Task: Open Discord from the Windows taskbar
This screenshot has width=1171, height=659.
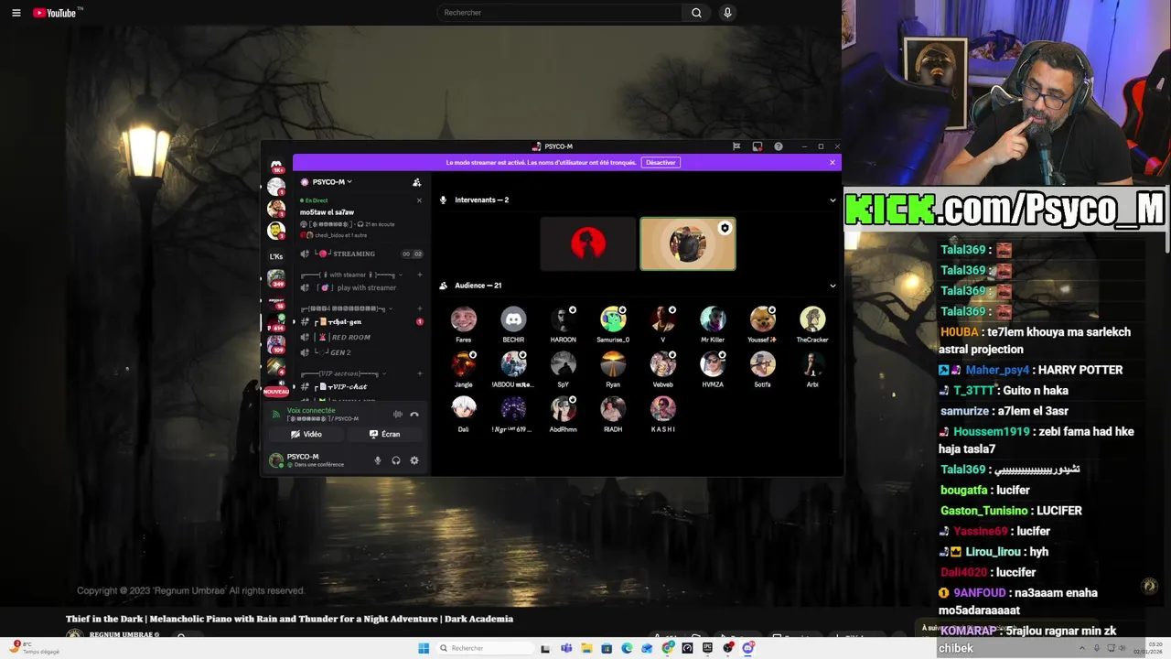Action: [x=748, y=648]
